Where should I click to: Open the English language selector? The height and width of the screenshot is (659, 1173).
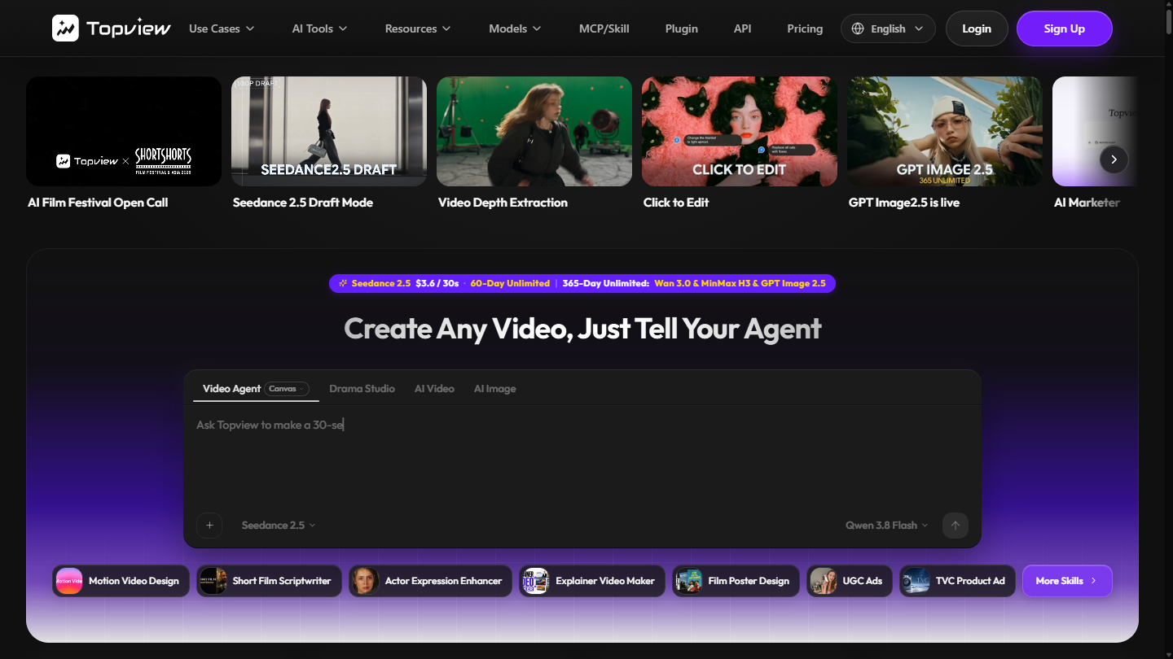click(x=888, y=28)
